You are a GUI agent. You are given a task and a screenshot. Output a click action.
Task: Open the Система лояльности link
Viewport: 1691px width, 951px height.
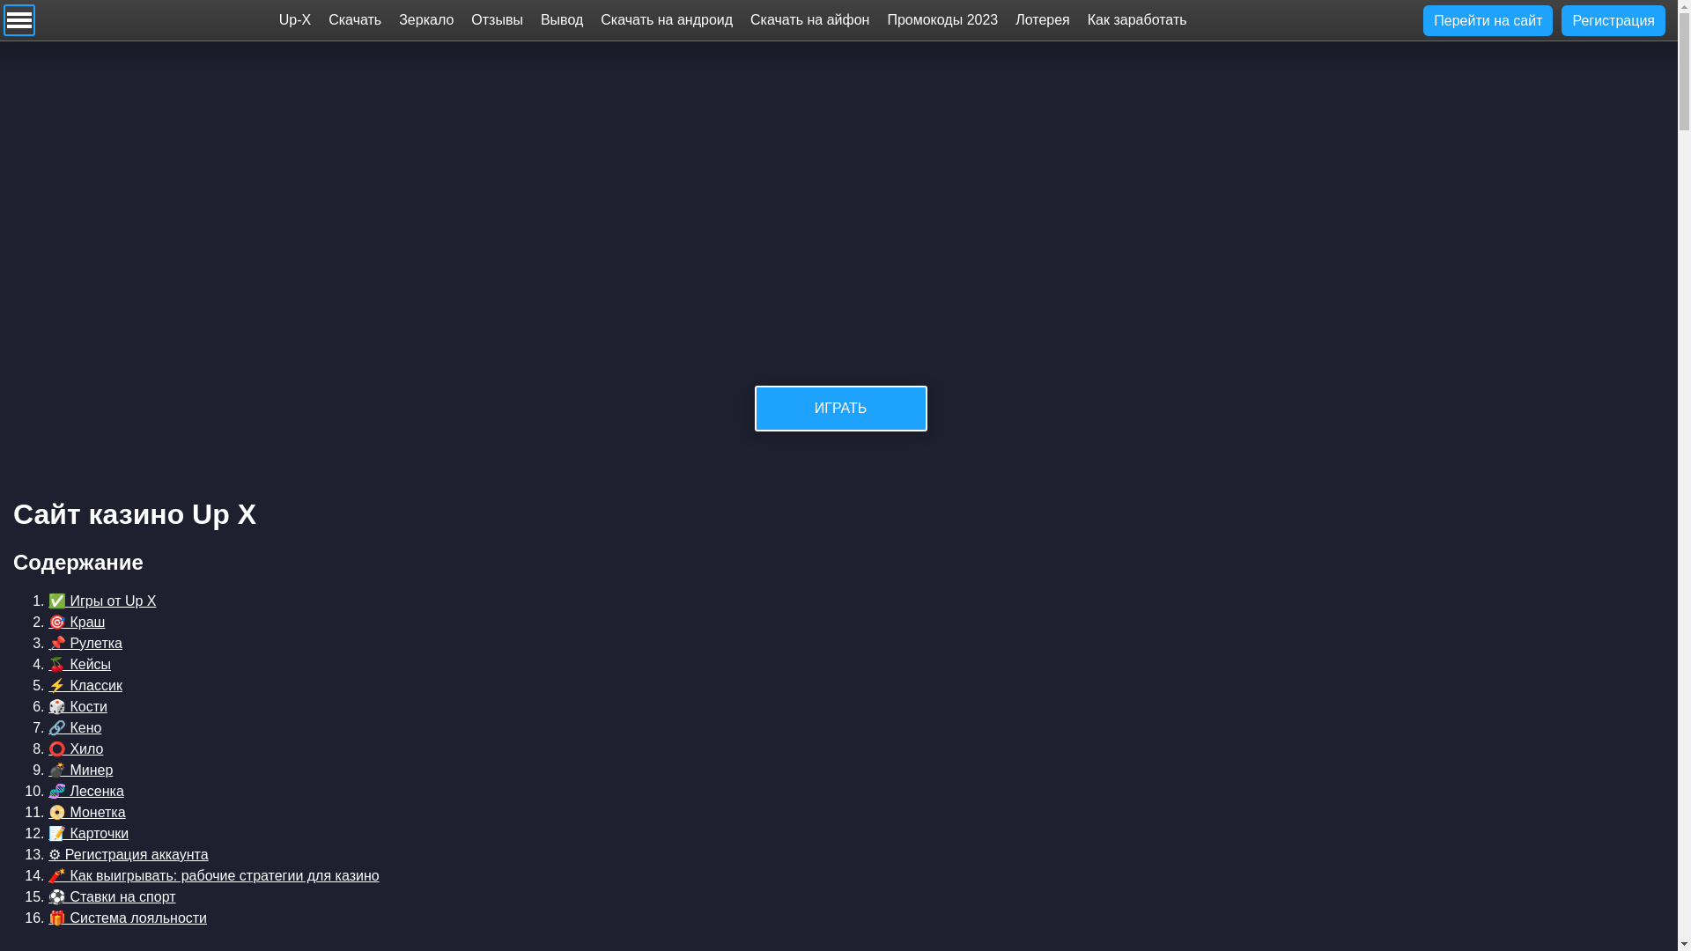click(128, 918)
